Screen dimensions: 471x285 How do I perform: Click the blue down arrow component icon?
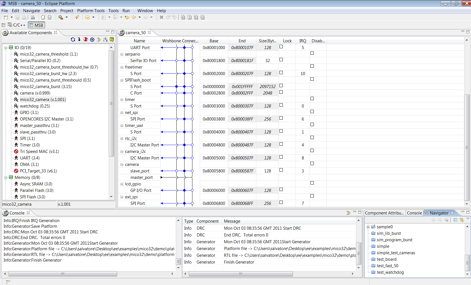click(x=79, y=40)
